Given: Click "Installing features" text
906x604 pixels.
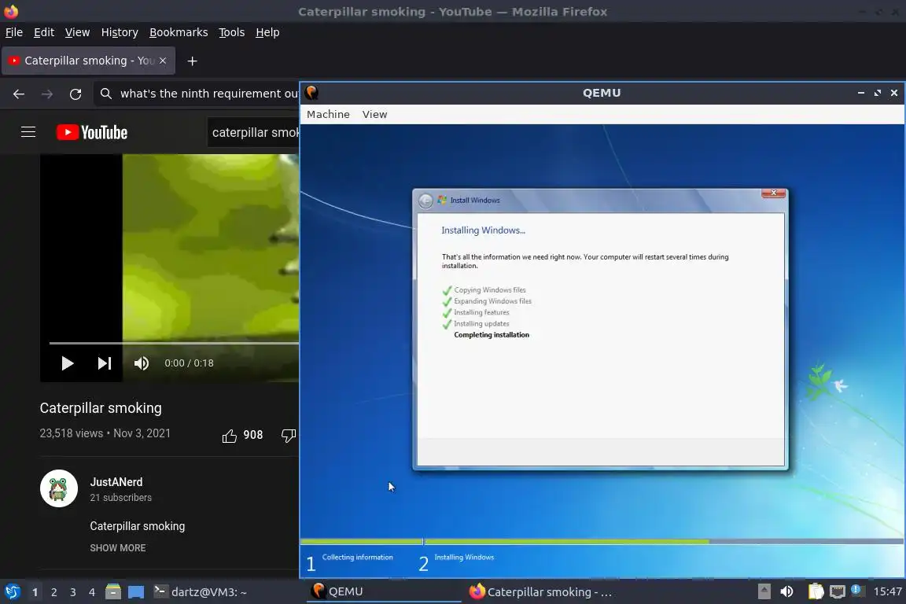Looking at the screenshot, I should 481,312.
